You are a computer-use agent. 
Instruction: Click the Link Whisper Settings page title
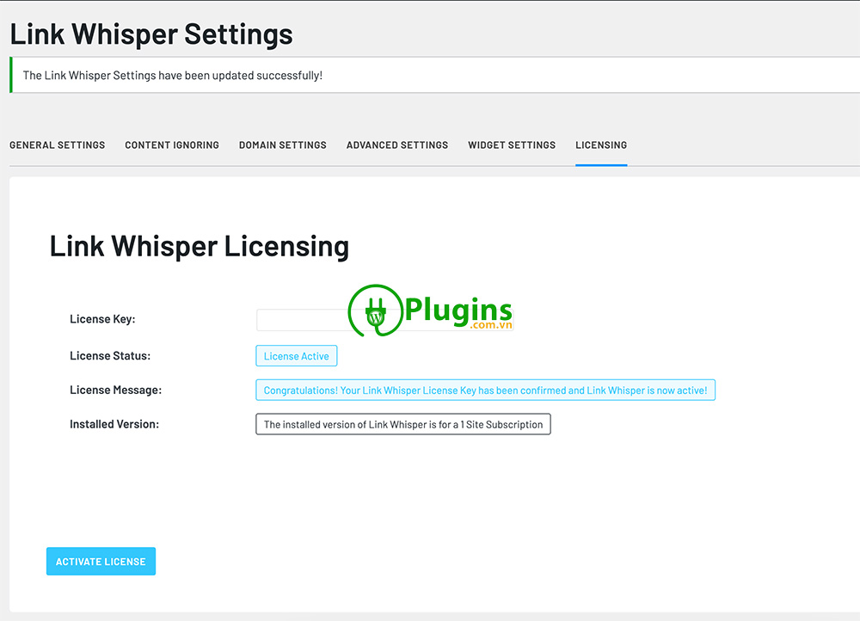click(150, 34)
